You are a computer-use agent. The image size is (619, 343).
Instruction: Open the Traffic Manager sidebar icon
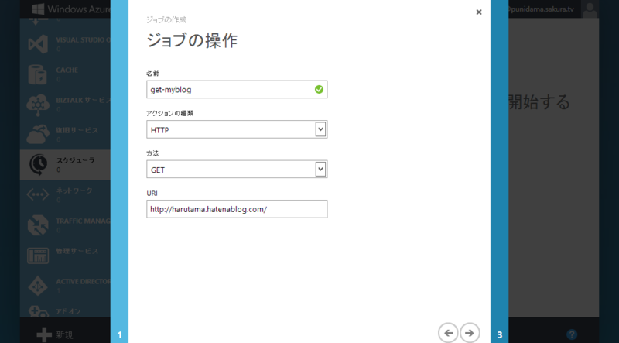[x=38, y=225]
